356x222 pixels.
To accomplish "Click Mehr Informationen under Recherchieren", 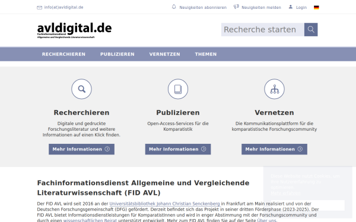I will click(x=81, y=149).
